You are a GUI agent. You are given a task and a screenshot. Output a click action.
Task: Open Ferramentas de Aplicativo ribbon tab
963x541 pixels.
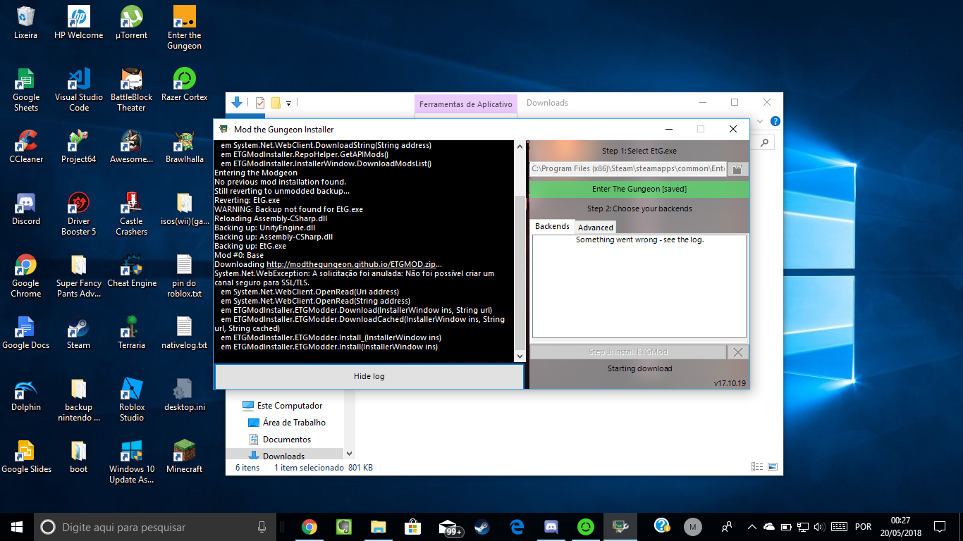coord(466,104)
